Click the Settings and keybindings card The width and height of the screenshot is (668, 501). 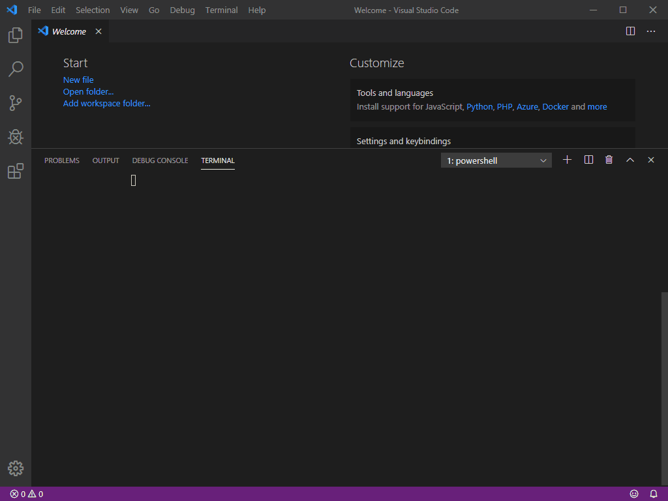point(493,138)
